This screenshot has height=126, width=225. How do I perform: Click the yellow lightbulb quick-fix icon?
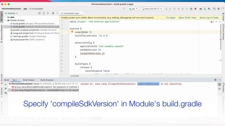pyautogui.click(x=72, y=32)
